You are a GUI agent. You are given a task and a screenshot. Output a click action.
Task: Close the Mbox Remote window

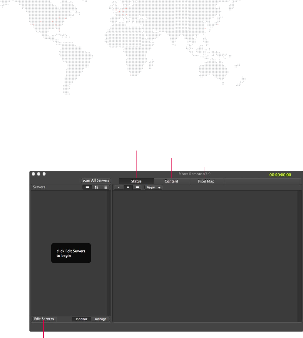(x=34, y=174)
